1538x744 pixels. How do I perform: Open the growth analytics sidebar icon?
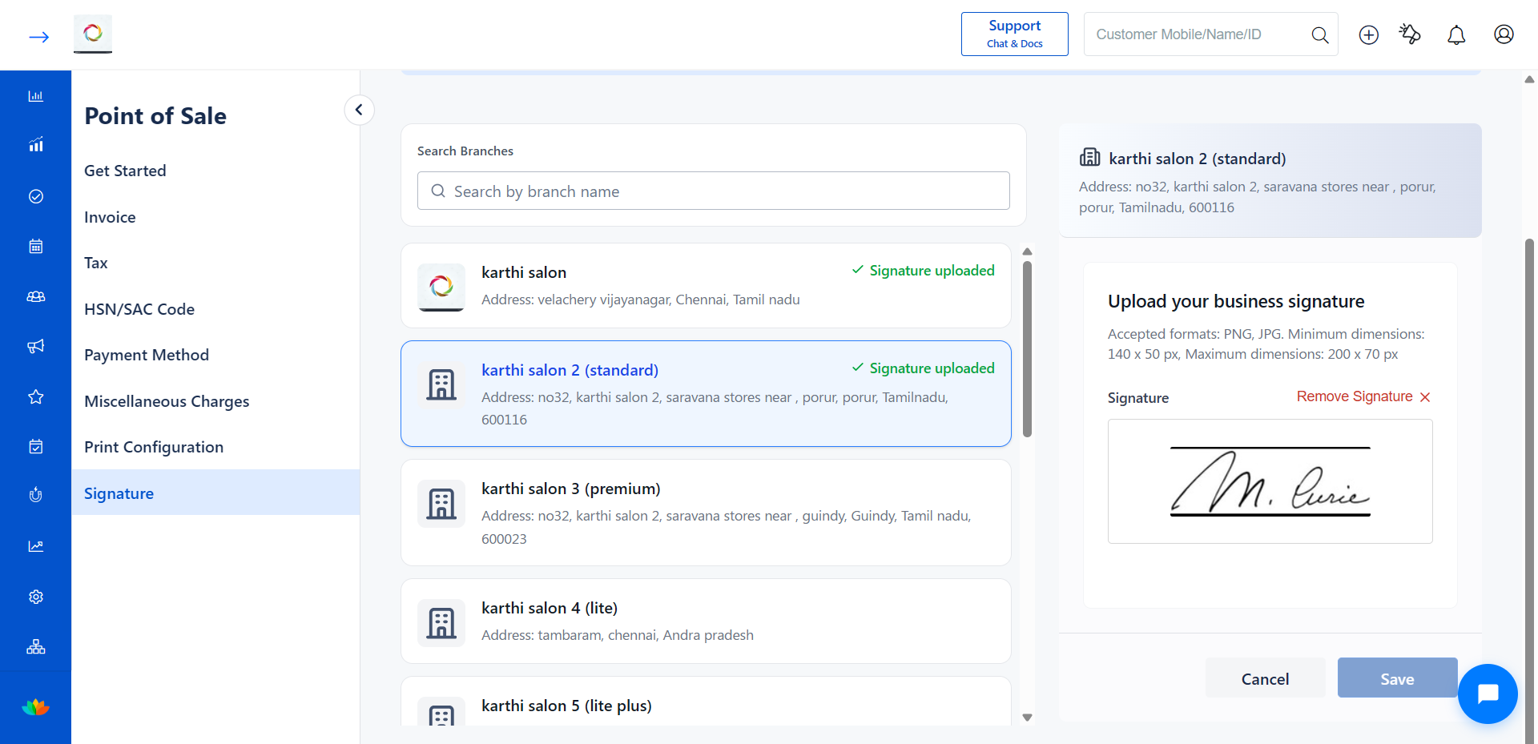click(36, 145)
